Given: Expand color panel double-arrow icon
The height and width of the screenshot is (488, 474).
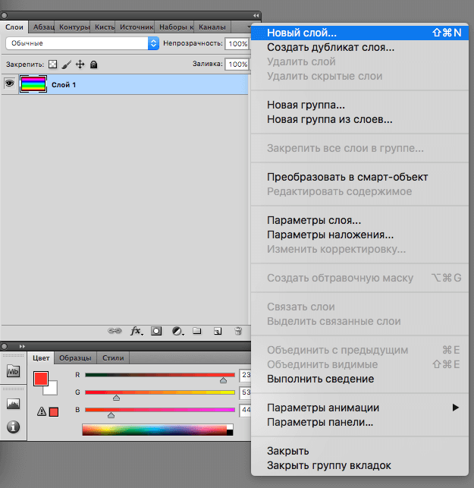Looking at the screenshot, I should click(22, 346).
